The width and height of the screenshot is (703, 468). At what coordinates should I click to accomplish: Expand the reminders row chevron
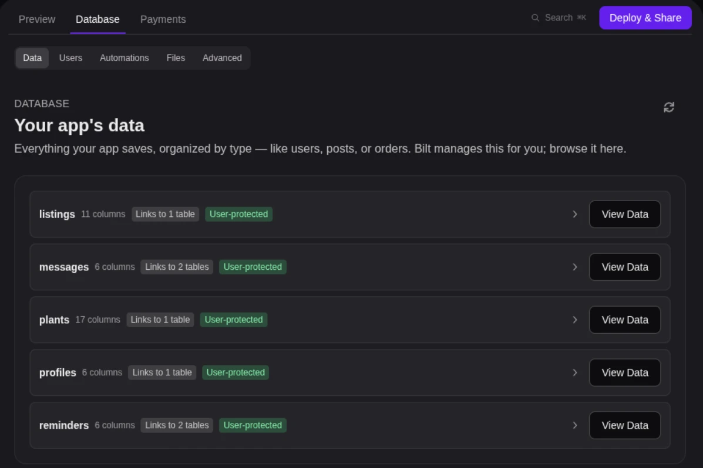[x=574, y=425]
